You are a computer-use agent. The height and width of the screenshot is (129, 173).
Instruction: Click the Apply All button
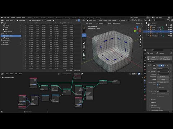point(153,57)
